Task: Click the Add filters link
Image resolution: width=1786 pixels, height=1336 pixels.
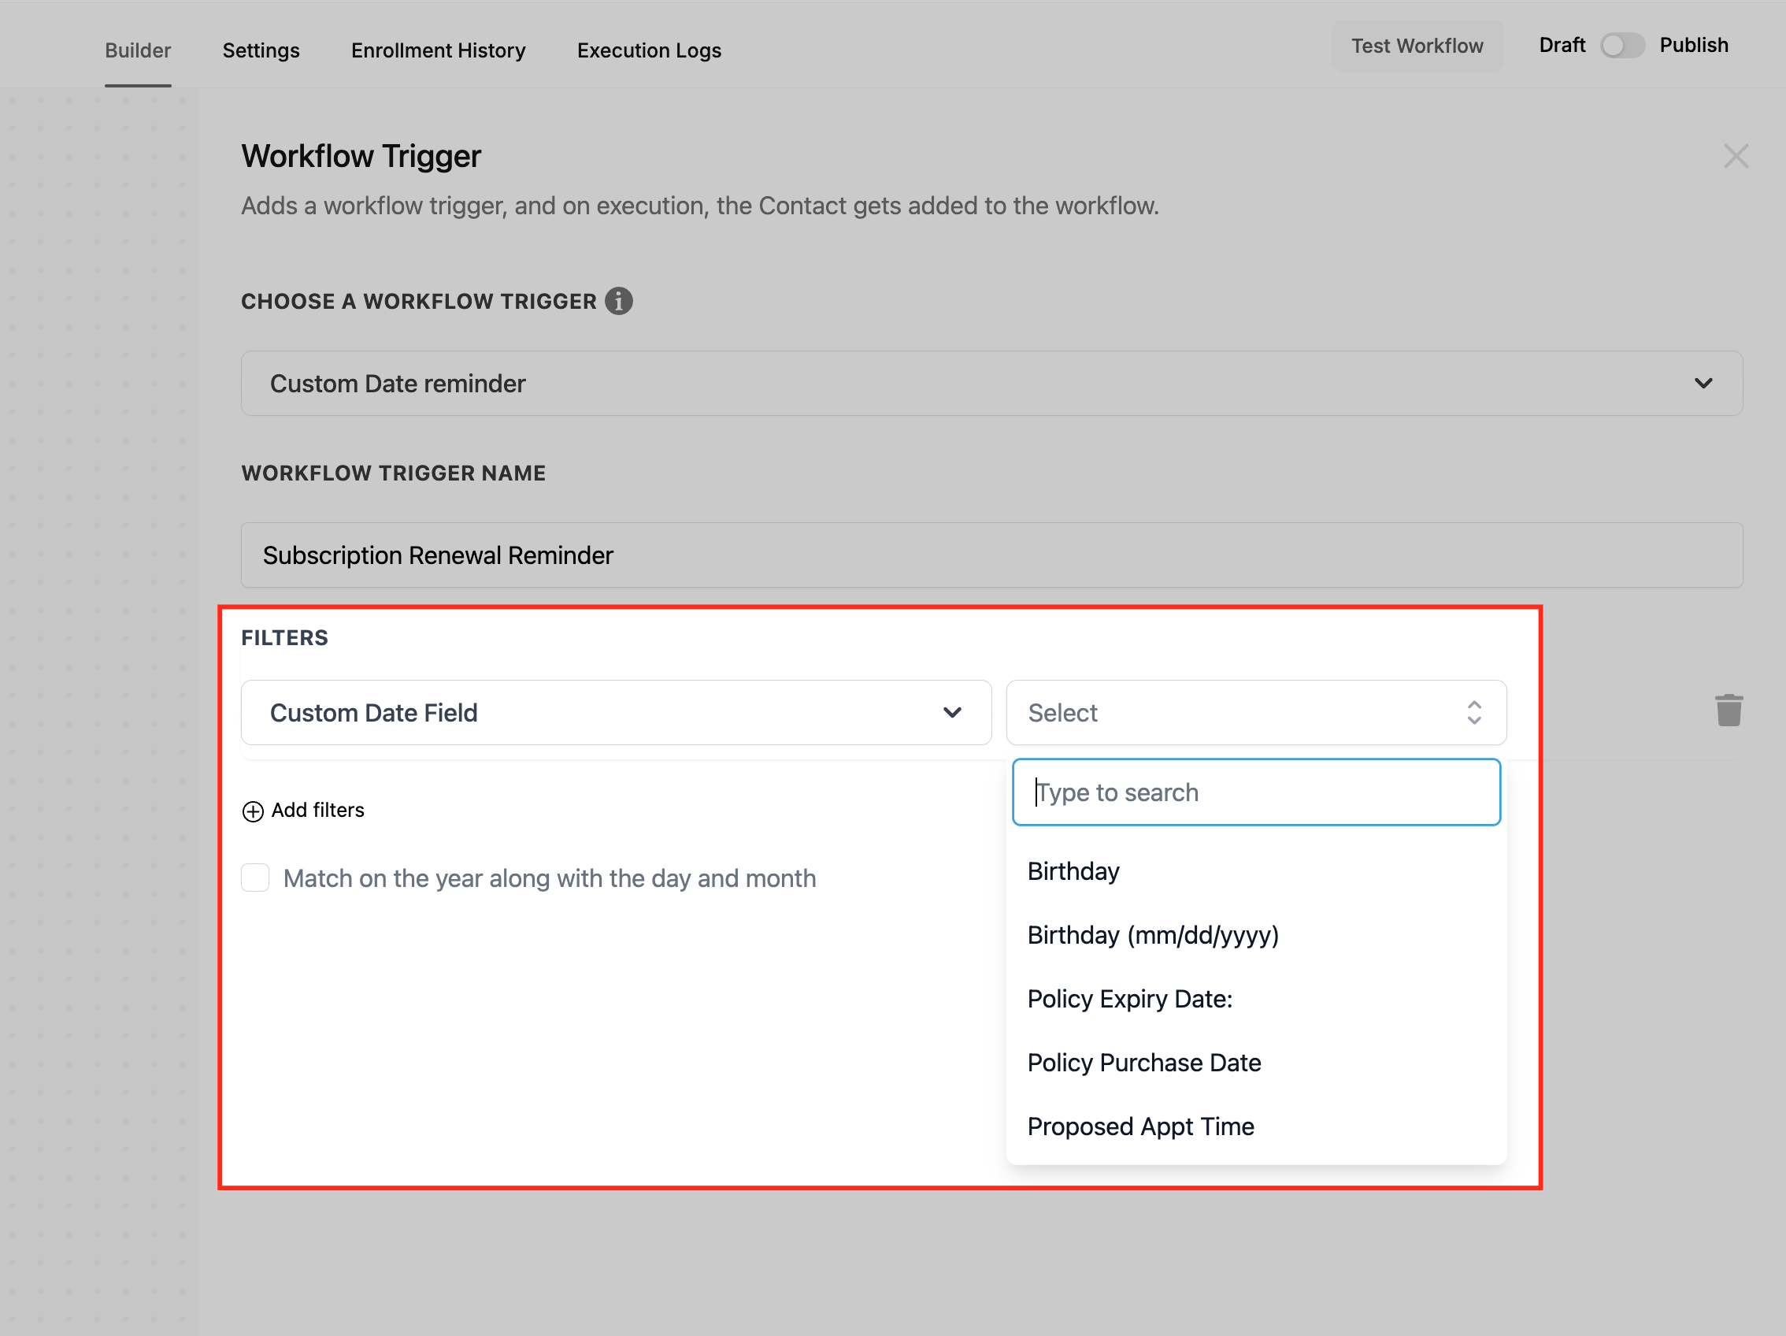Action: tap(317, 810)
